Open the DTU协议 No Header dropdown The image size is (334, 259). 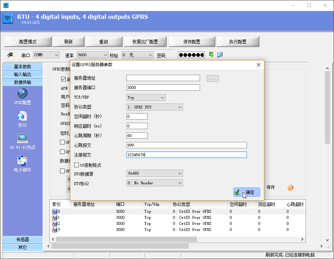click(x=155, y=183)
